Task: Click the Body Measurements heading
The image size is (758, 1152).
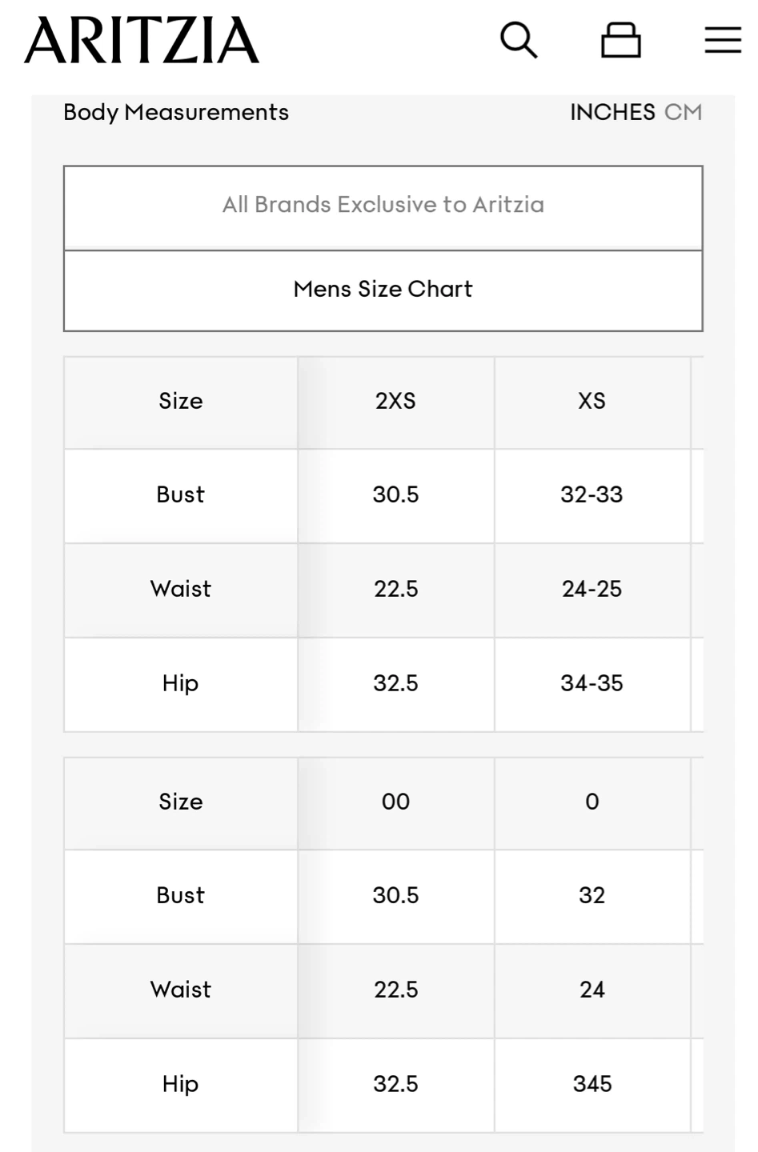Action: click(x=176, y=112)
